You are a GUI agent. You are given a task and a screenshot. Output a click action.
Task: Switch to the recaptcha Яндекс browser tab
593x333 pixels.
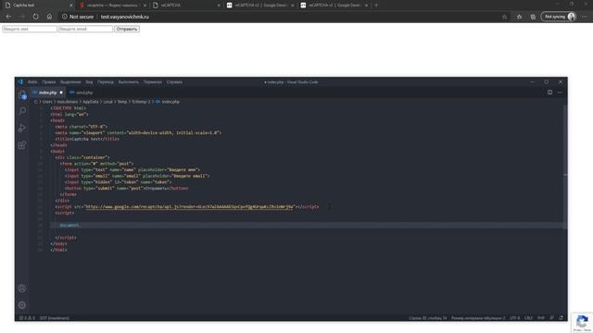(112, 6)
